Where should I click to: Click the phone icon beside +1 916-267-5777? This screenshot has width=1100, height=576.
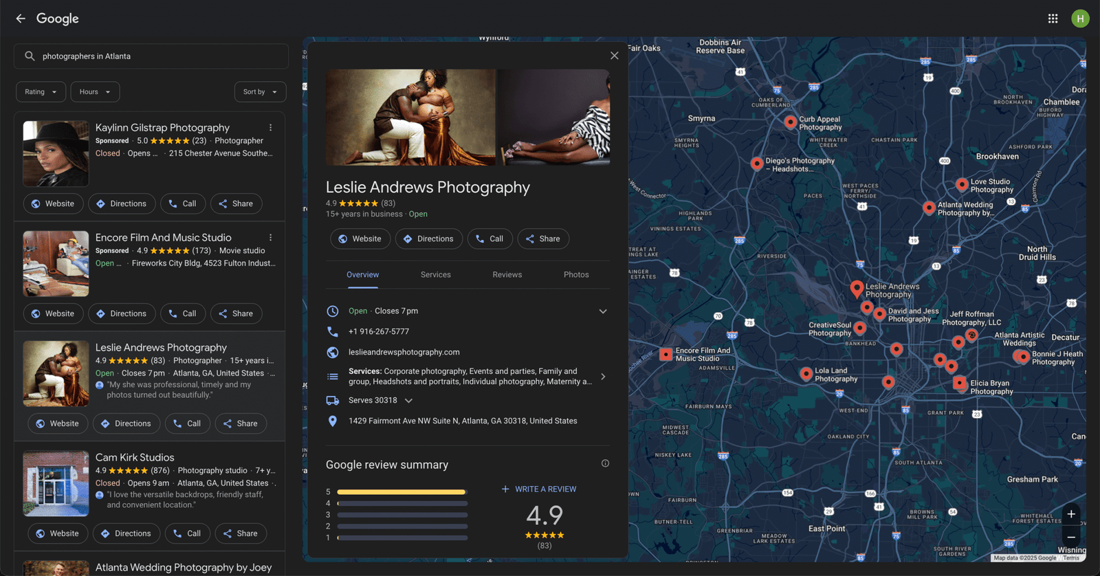point(333,331)
